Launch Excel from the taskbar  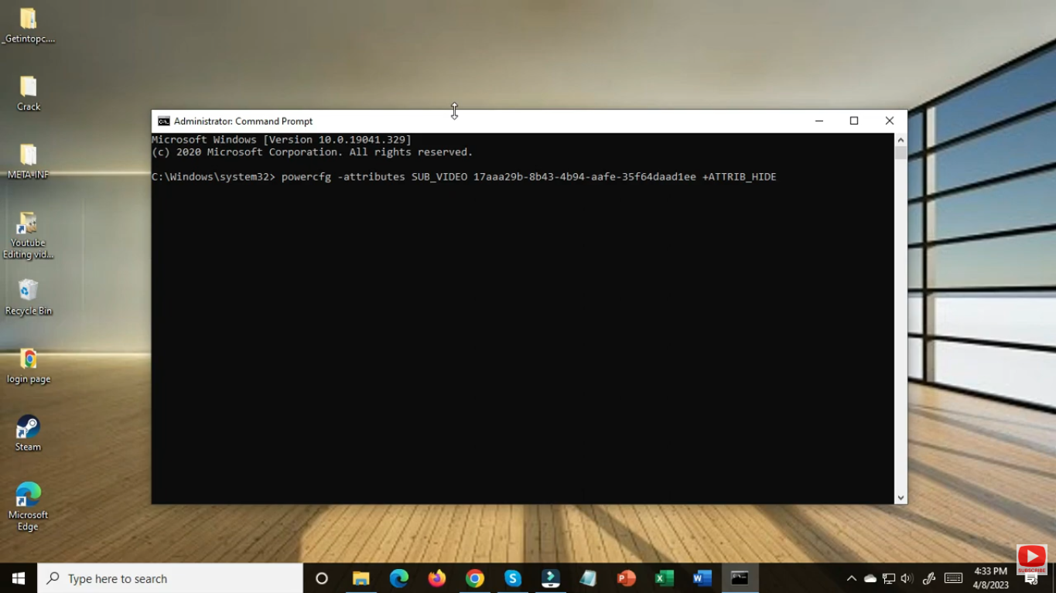click(x=663, y=578)
